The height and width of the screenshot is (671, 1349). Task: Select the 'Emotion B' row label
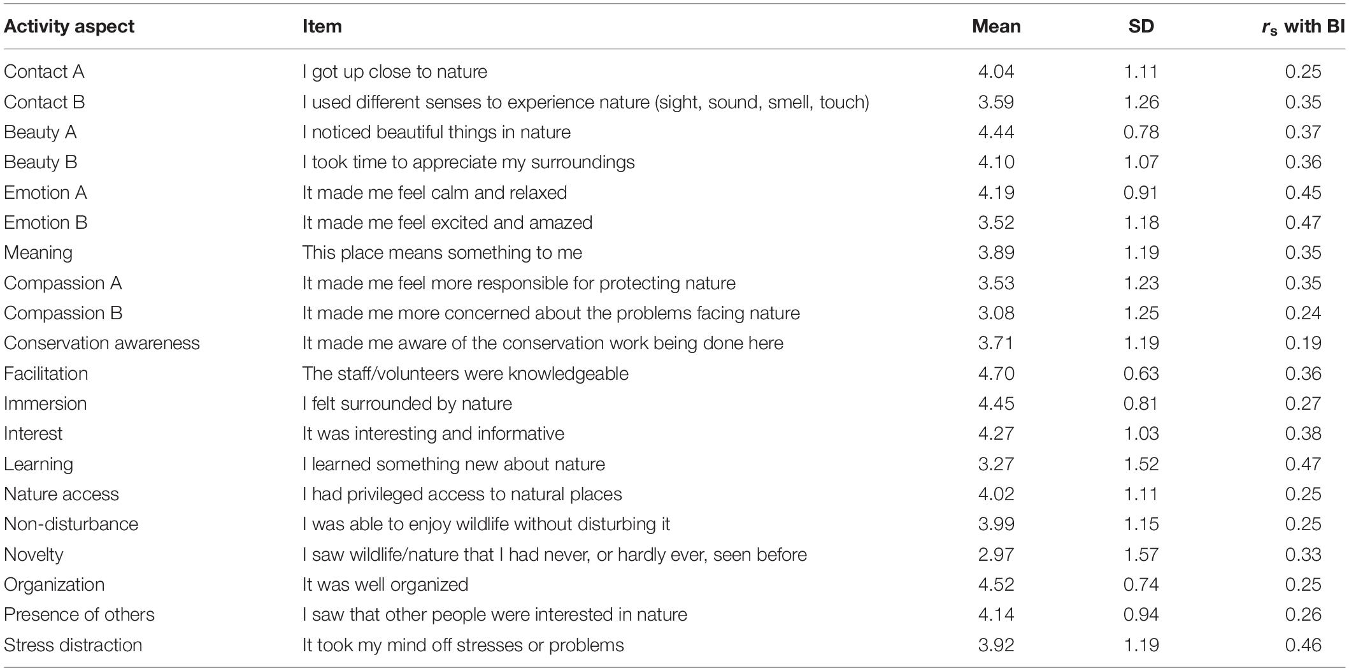pos(46,222)
